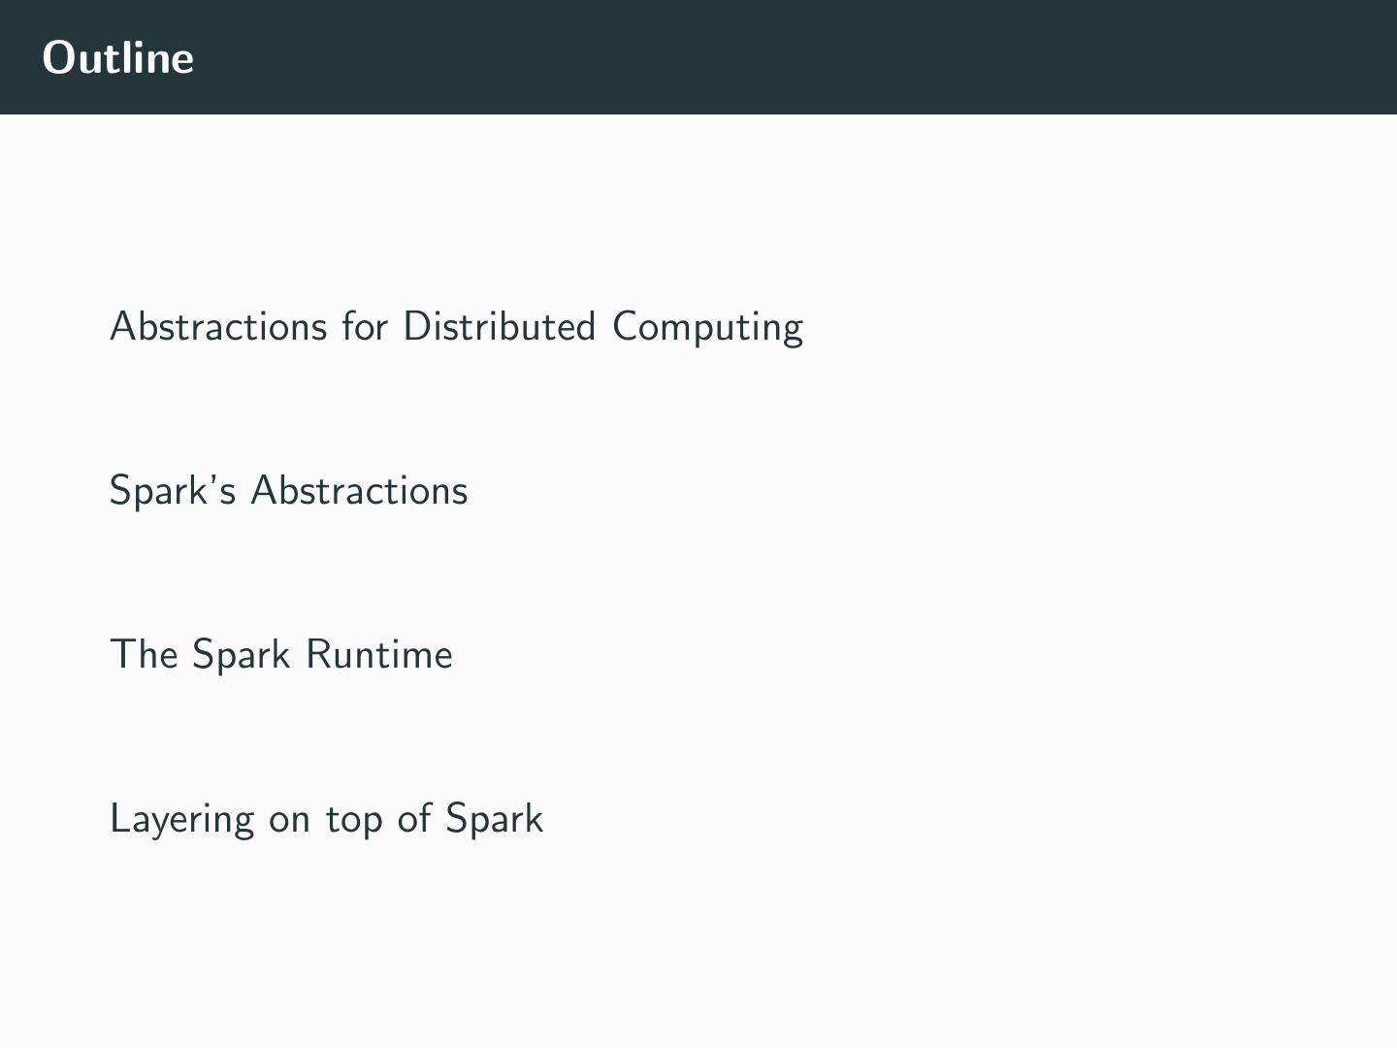Viewport: 1397px width, 1048px height.
Task: Click the word Spark in The Spark Runtime
Action: coord(241,655)
